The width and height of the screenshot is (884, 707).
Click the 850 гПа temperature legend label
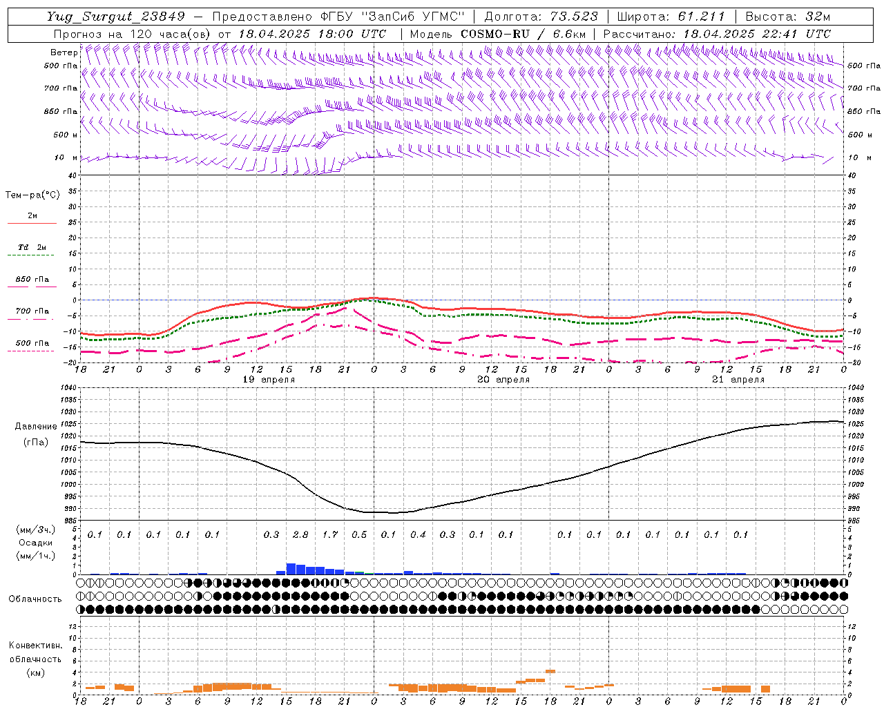pyautogui.click(x=32, y=280)
